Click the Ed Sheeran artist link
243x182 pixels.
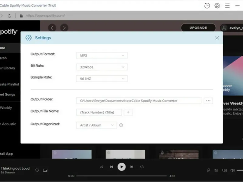point(8,172)
